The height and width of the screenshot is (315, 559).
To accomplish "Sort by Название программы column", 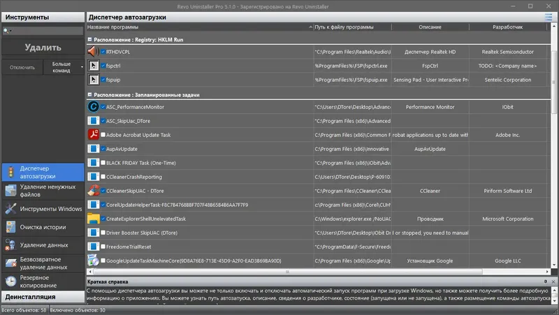I will [200, 27].
